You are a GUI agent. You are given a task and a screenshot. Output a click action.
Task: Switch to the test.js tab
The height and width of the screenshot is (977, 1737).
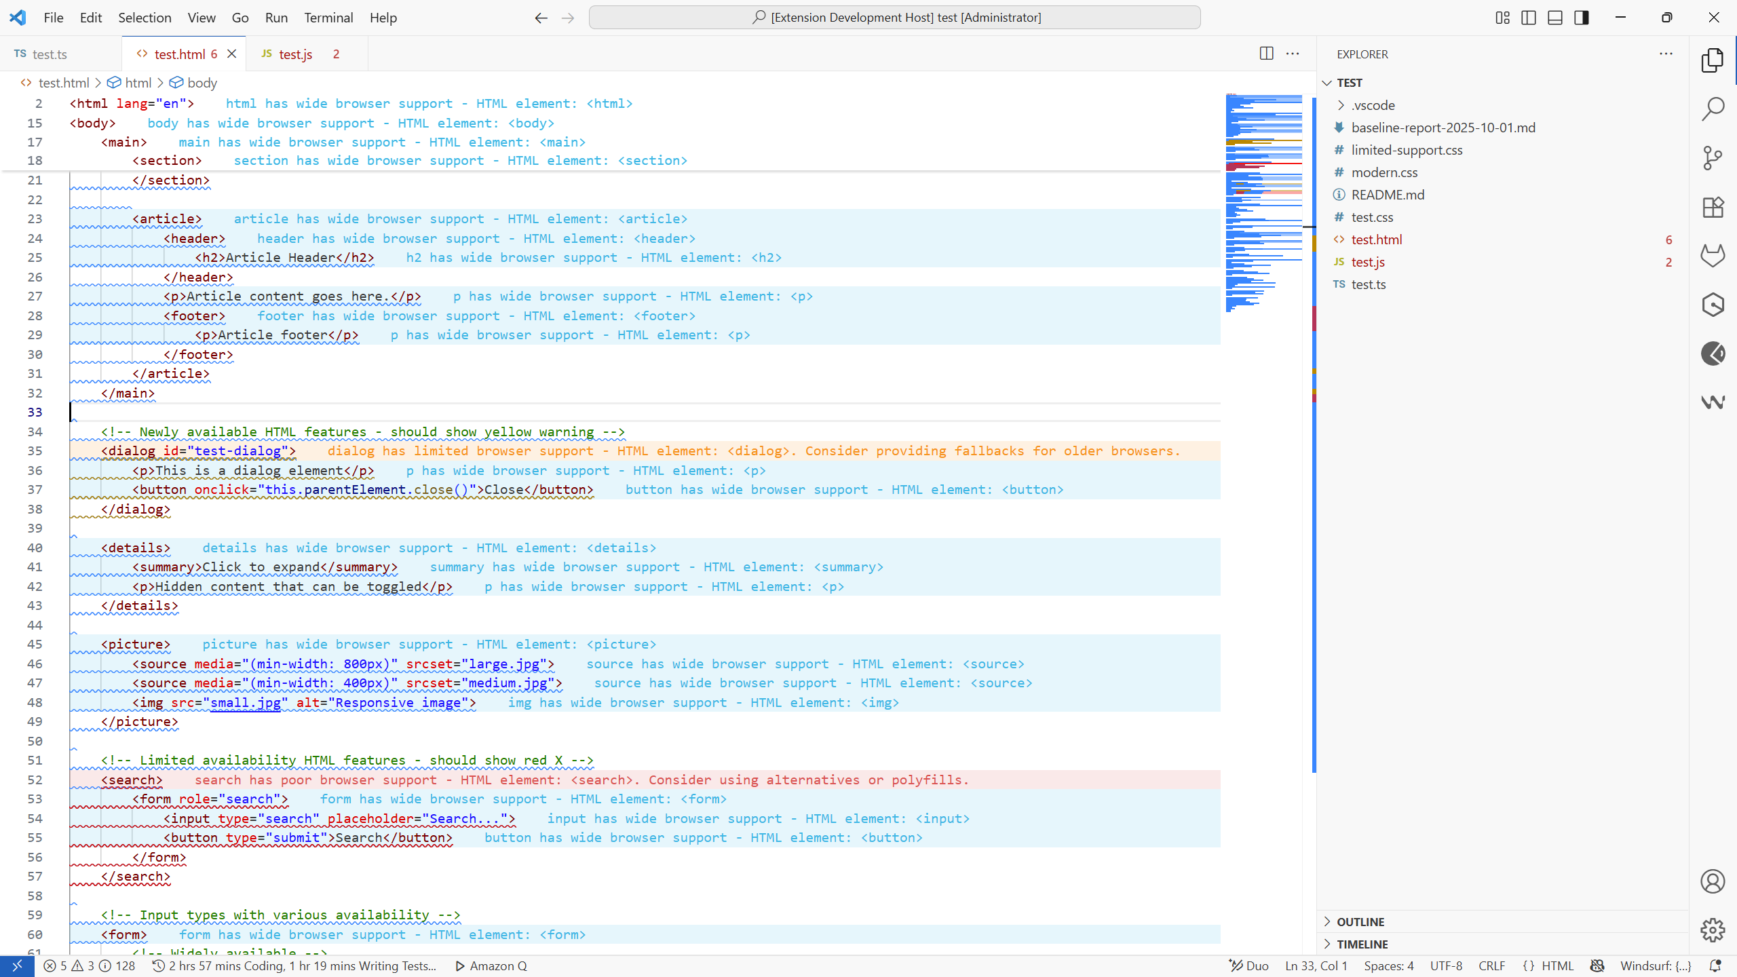click(x=295, y=54)
